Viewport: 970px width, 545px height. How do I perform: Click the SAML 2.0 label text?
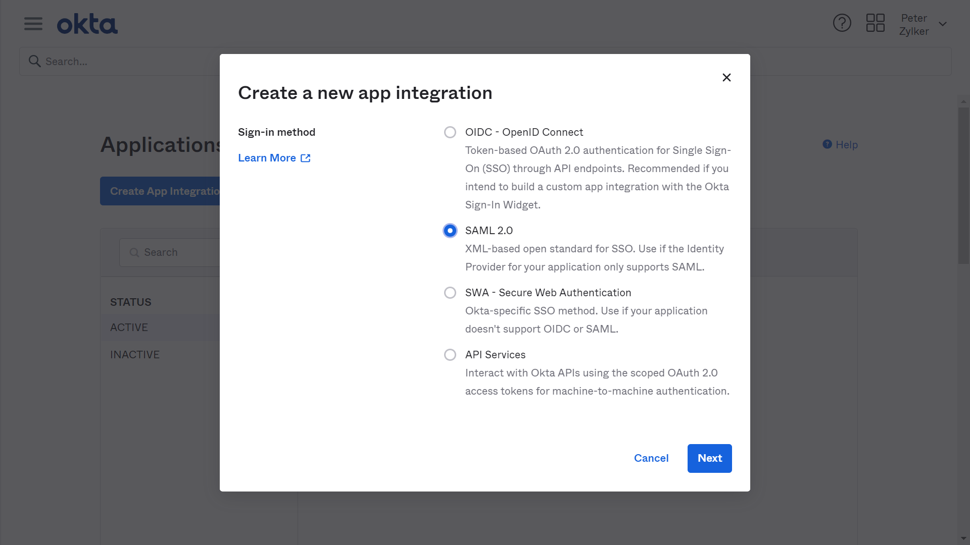click(489, 231)
